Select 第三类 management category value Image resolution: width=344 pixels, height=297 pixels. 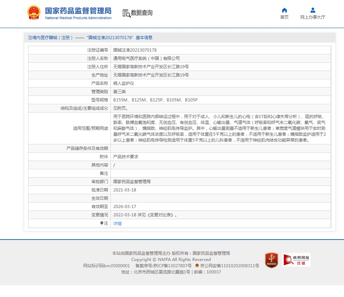tap(120, 92)
